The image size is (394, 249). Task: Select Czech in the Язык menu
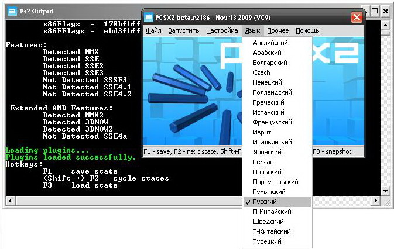[x=262, y=72]
